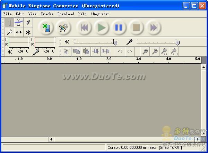Click the blue Pause button
Image resolution: width=208 pixels, height=153 pixels.
119,27
